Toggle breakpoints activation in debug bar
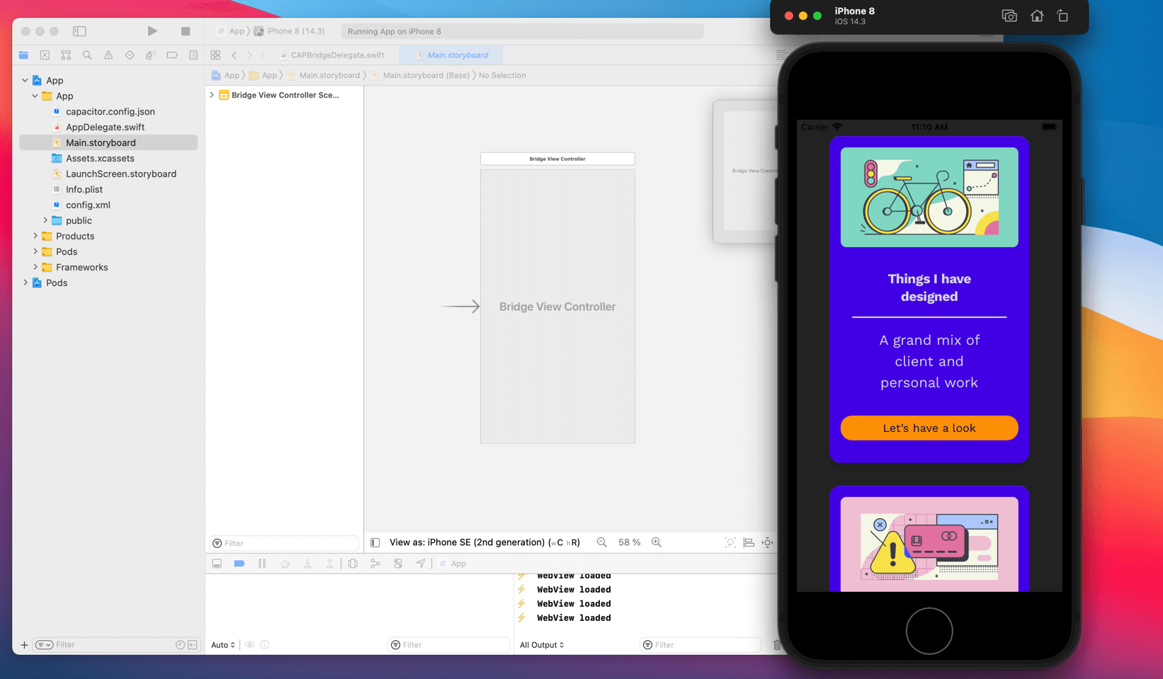 point(239,564)
